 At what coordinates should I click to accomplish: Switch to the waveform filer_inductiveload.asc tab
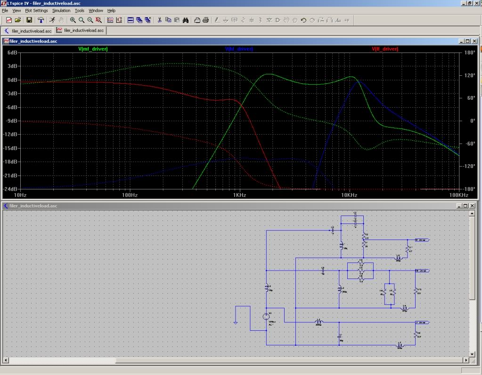click(x=80, y=31)
